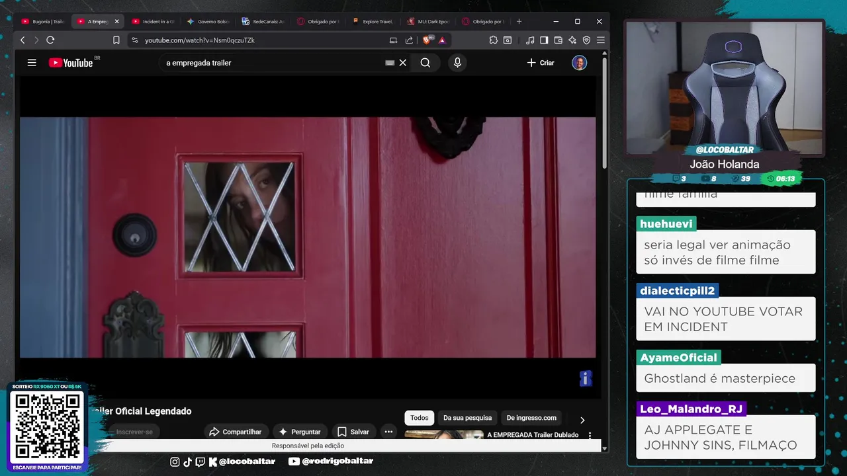
Task: Click the share page icon in address bar
Action: [x=410, y=40]
